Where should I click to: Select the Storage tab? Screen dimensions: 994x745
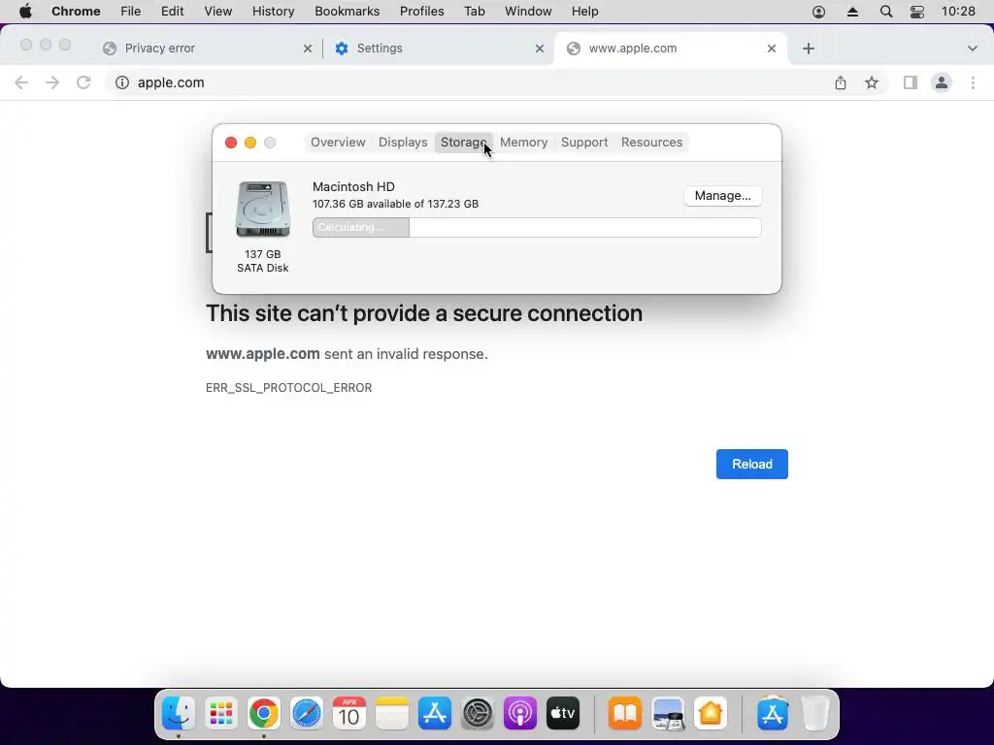pyautogui.click(x=463, y=143)
